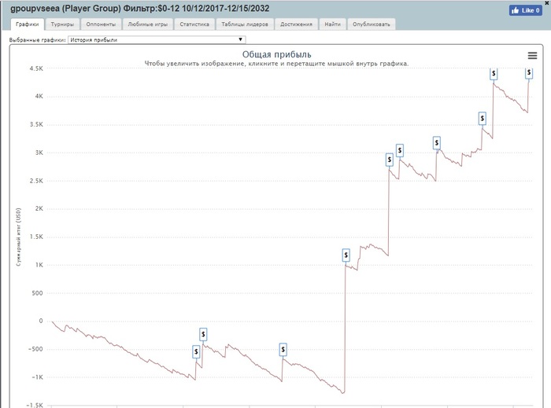The height and width of the screenshot is (408, 551).
Task: Click the gpoupvseea Player Group header text
Action: point(140,9)
